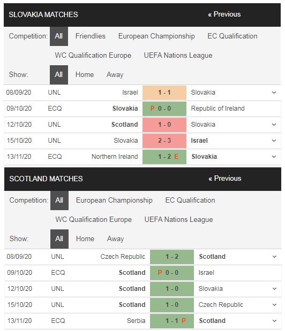285x331 pixels.
Task: Expand the Scotland 1-0 Czech Republic match row
Action: [274, 305]
